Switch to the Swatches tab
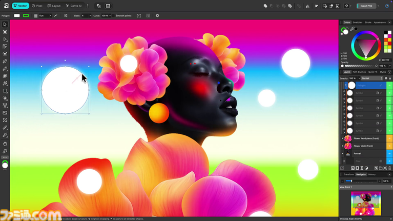This screenshot has height=221, width=393. (x=357, y=23)
